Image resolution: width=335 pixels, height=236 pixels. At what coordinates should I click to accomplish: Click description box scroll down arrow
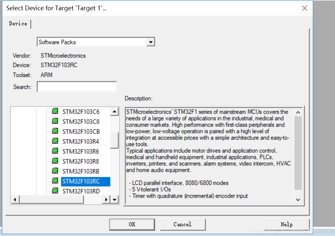(x=298, y=200)
